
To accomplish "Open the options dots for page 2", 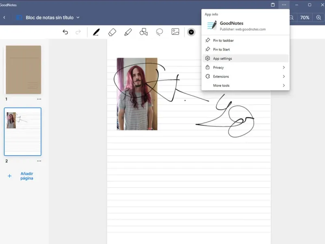I will coord(39,161).
